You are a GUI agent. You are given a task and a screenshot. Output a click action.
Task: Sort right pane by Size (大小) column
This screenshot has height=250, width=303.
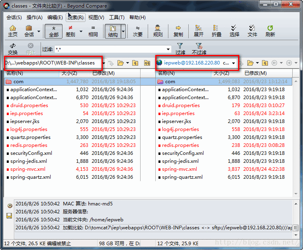226,73
